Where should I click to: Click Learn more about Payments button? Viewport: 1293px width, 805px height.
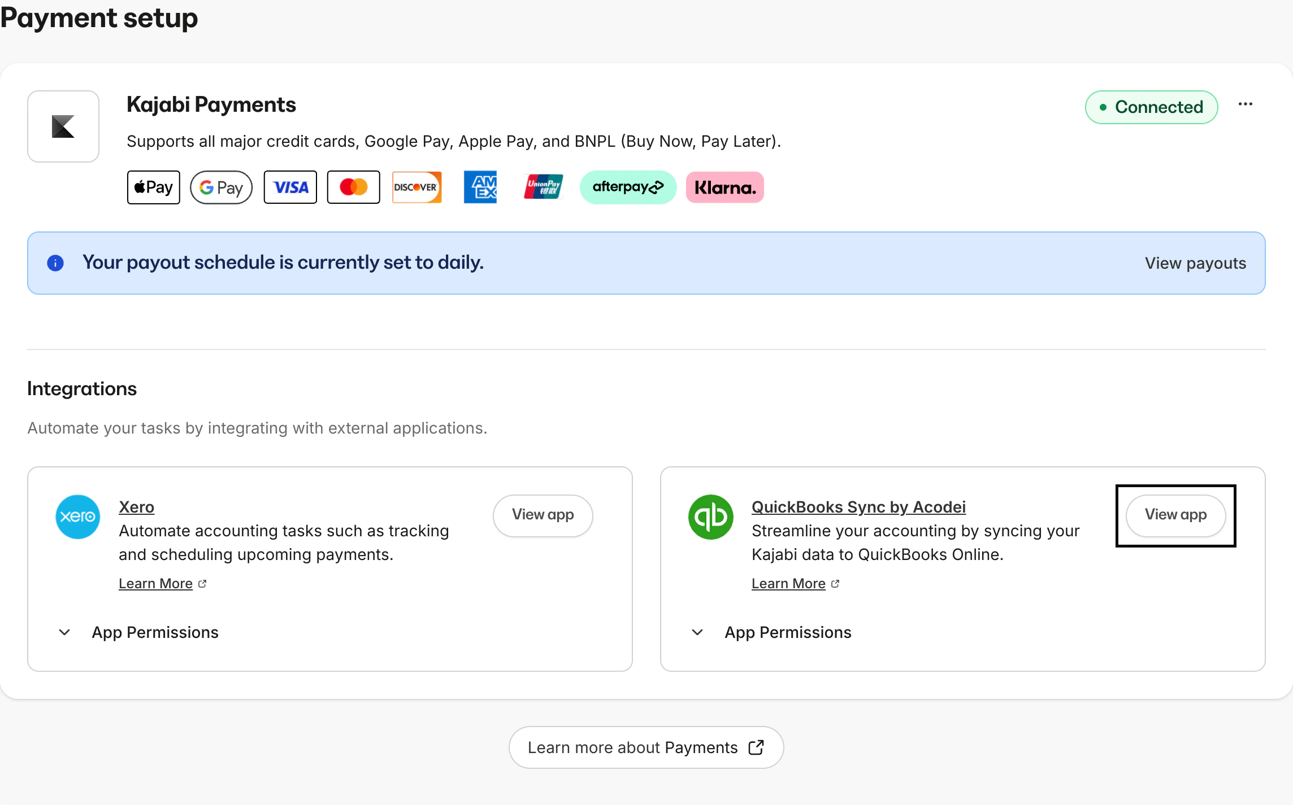pyautogui.click(x=646, y=747)
